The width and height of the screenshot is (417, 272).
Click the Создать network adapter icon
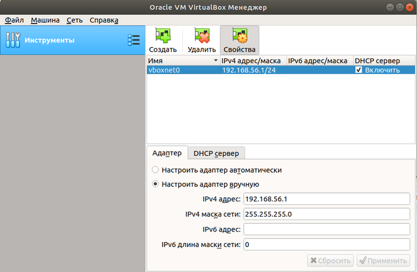click(x=163, y=37)
